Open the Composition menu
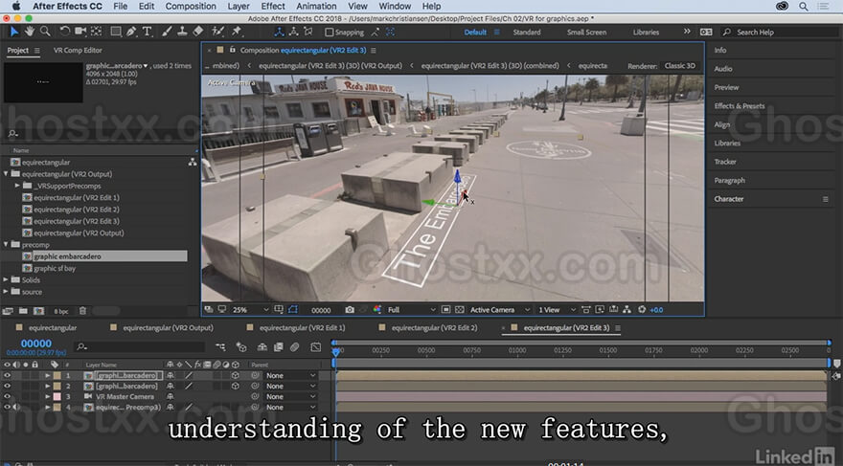 pyautogui.click(x=191, y=7)
